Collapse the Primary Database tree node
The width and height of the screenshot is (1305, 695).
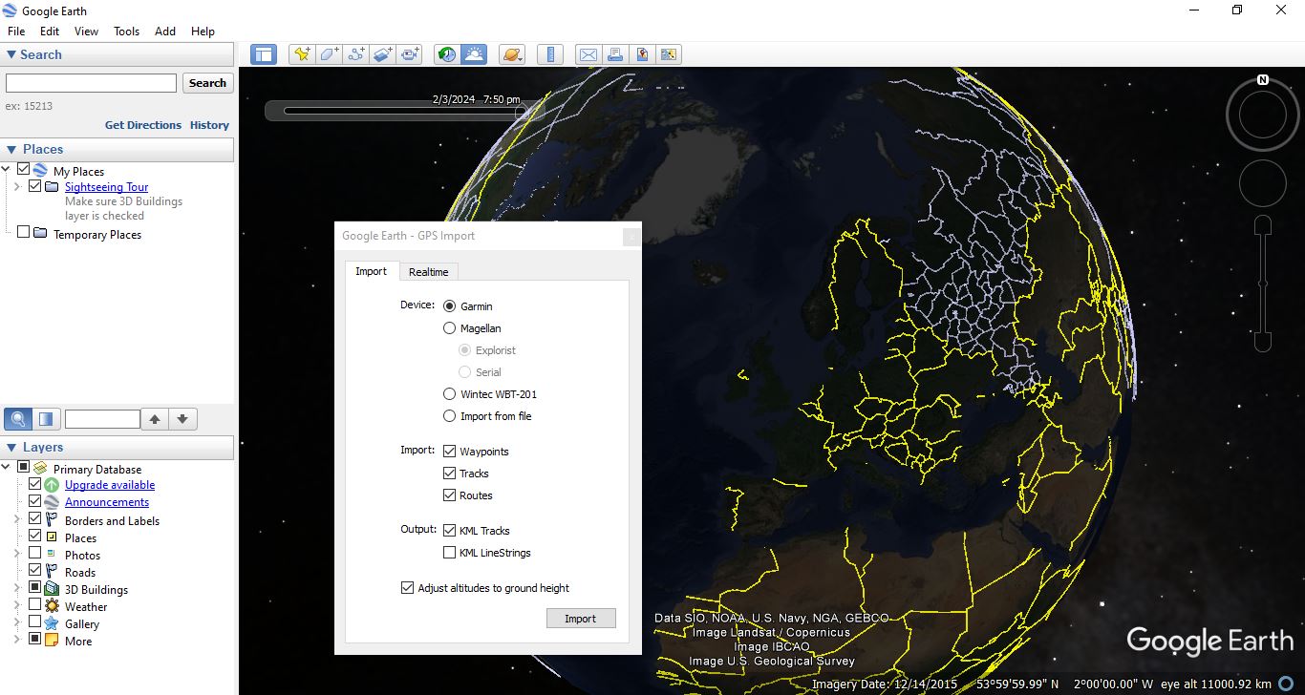(8, 468)
